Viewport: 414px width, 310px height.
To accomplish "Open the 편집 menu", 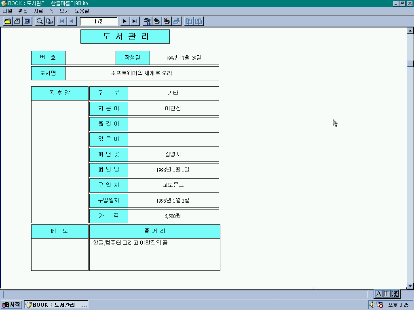I will point(23,11).
